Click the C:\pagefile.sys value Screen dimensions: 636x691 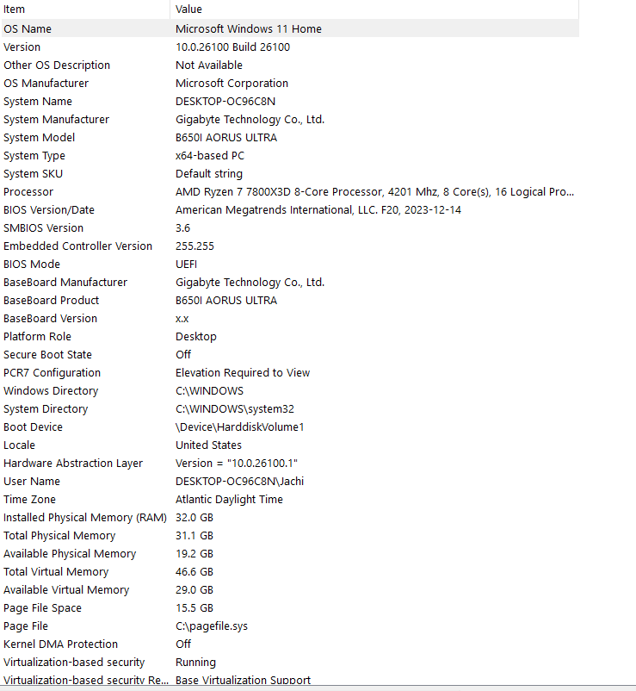[x=211, y=626]
